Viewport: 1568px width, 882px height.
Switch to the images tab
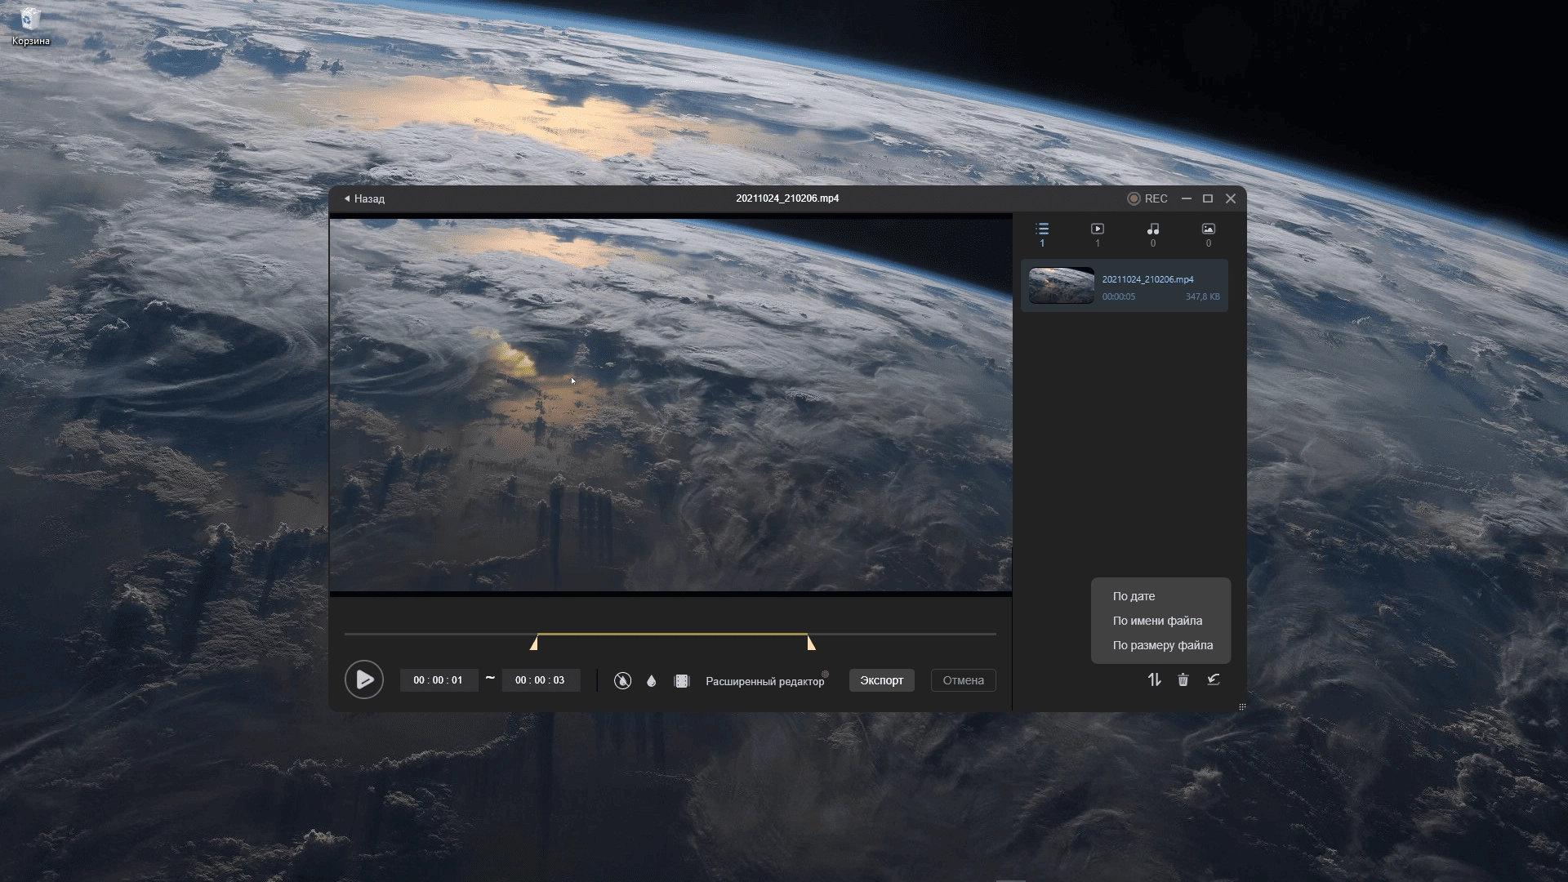1209,234
